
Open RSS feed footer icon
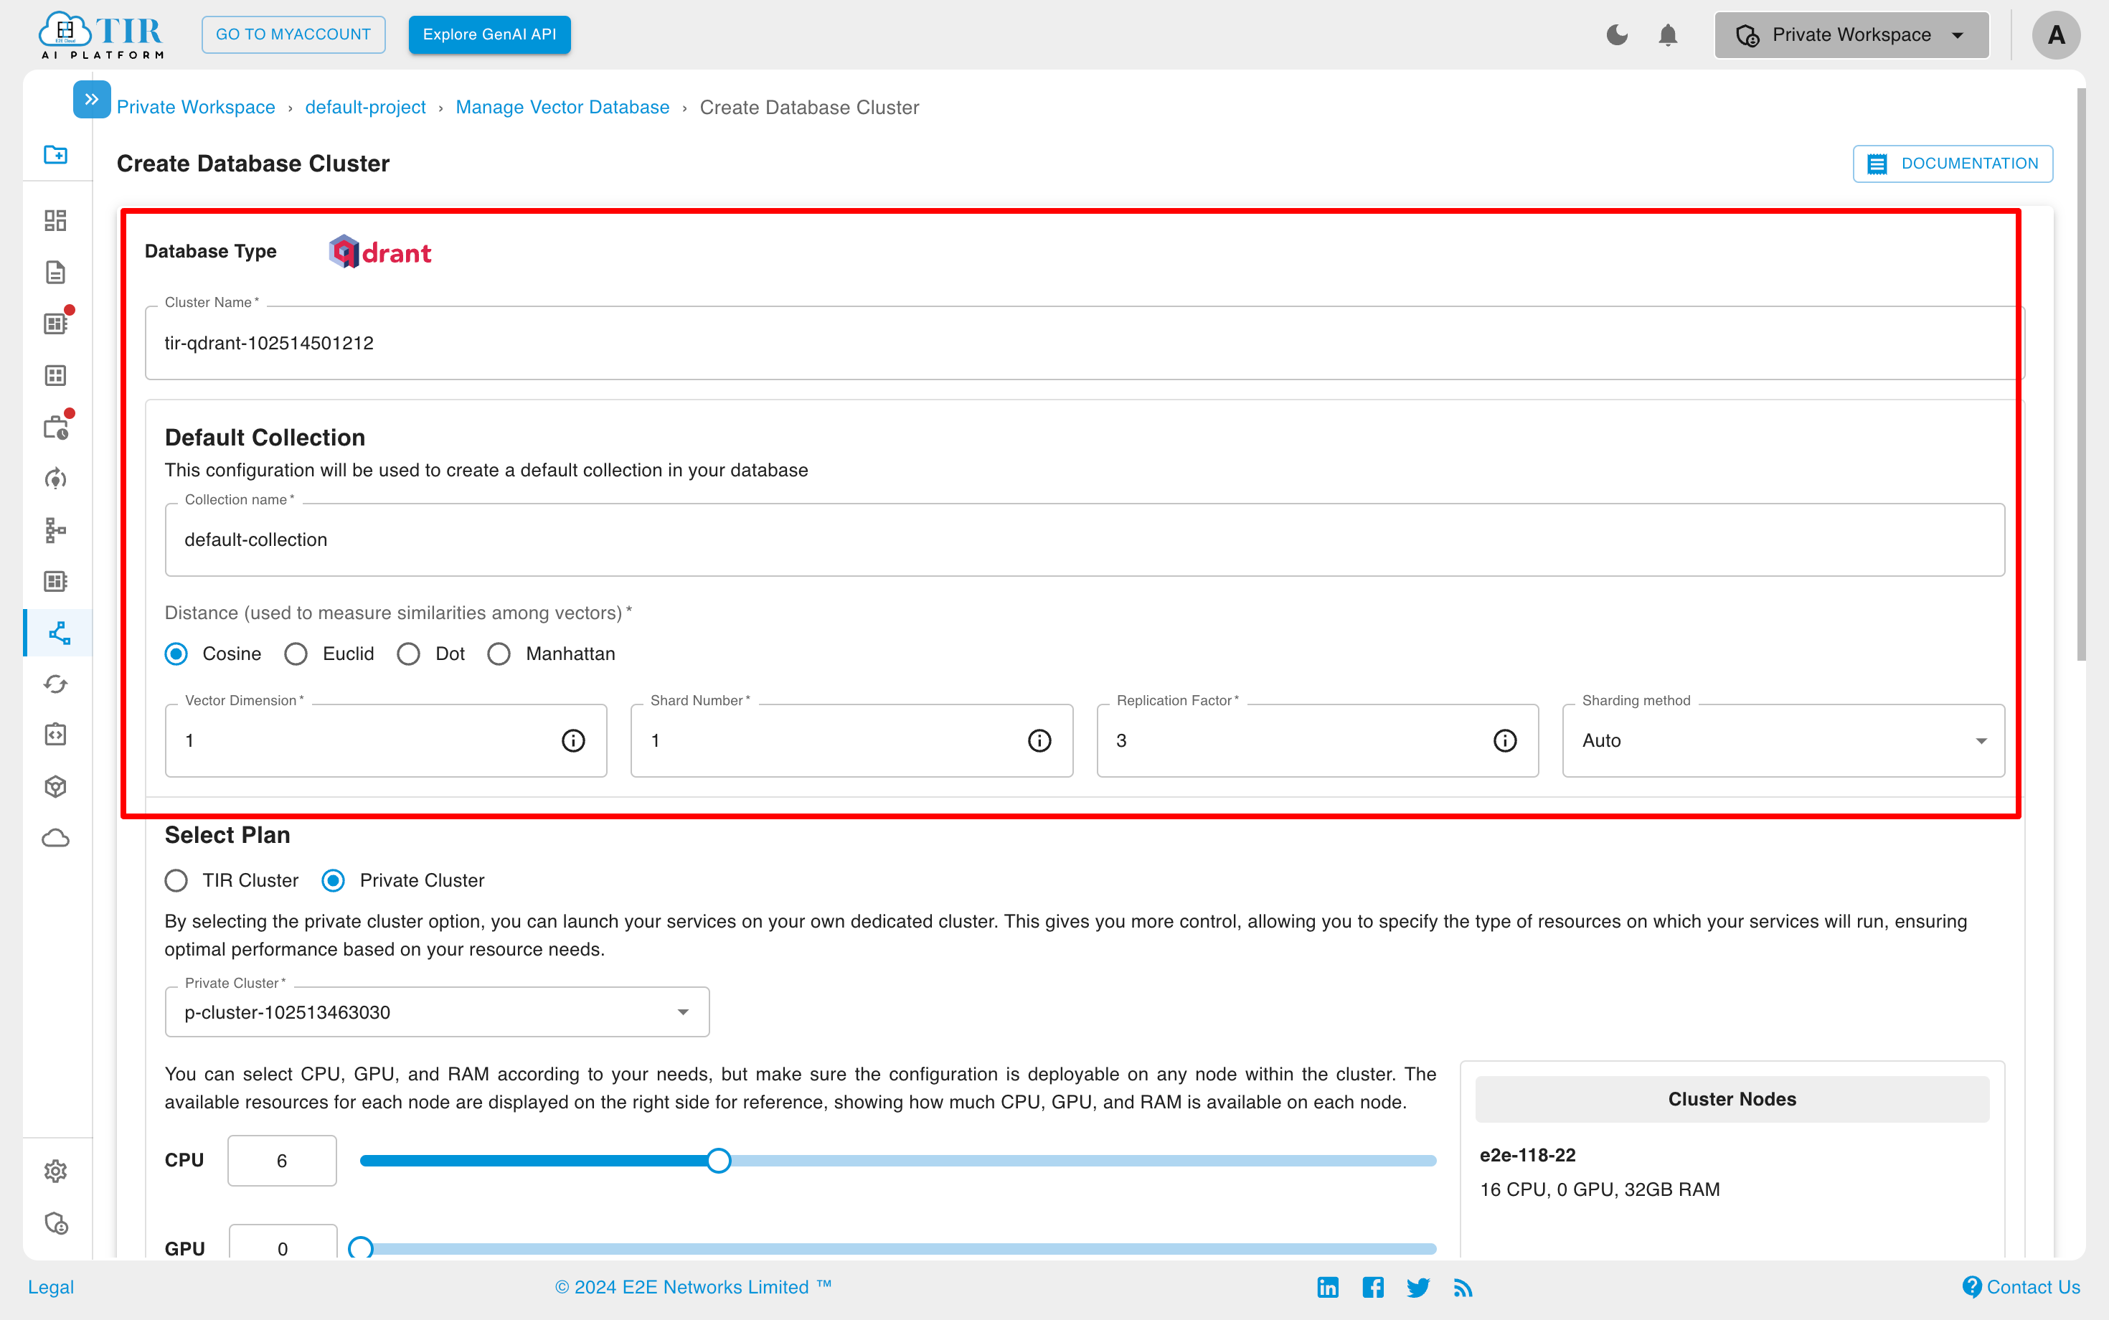[1463, 1287]
